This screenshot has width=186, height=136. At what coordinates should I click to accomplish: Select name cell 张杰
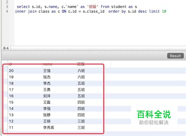(x=47, y=77)
